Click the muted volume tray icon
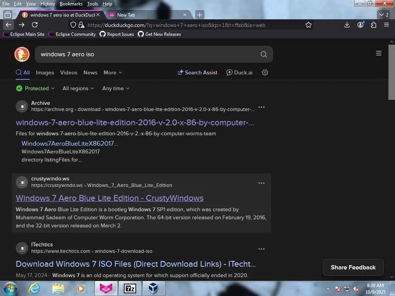The width and height of the screenshot is (395, 296). 356,289
